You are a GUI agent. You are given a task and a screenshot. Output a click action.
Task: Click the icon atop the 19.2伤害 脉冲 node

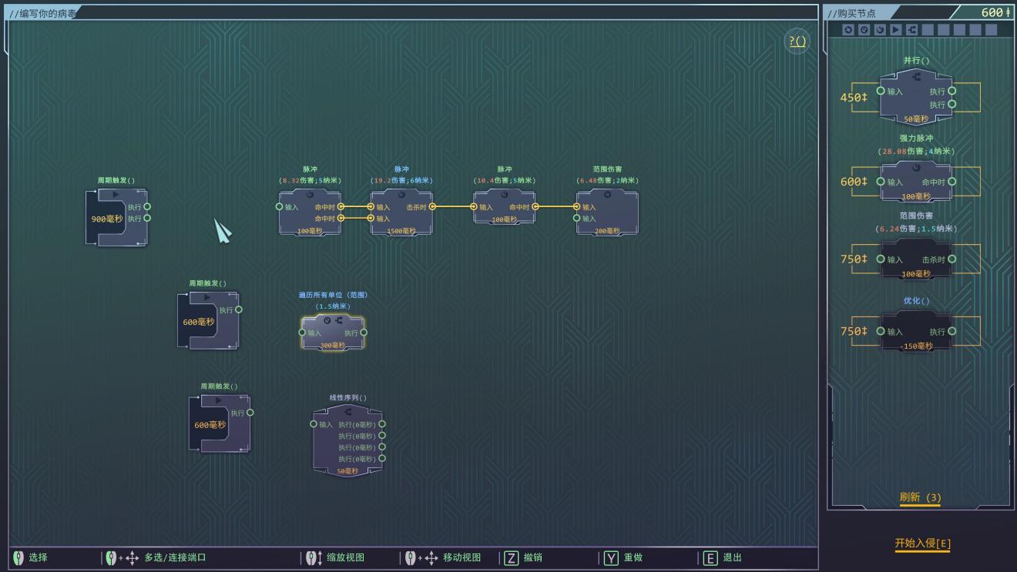click(x=401, y=195)
